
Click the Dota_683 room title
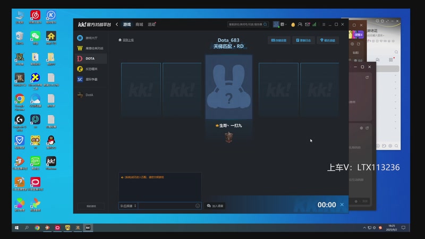click(228, 40)
